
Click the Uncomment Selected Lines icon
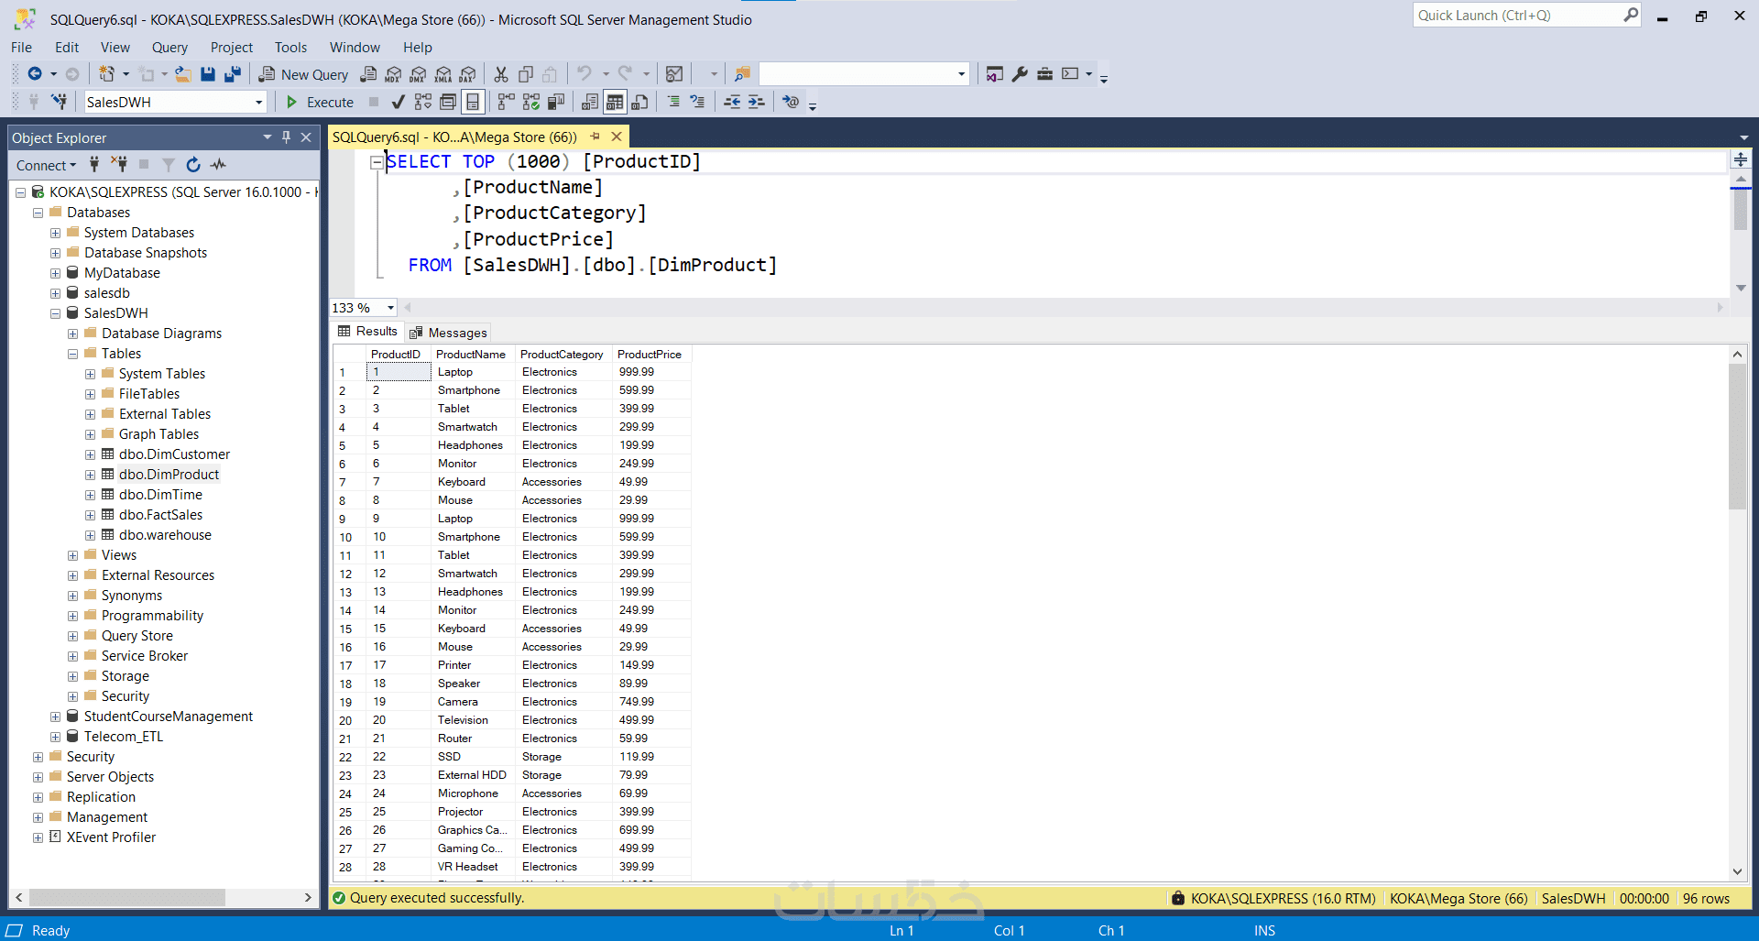[x=697, y=102]
